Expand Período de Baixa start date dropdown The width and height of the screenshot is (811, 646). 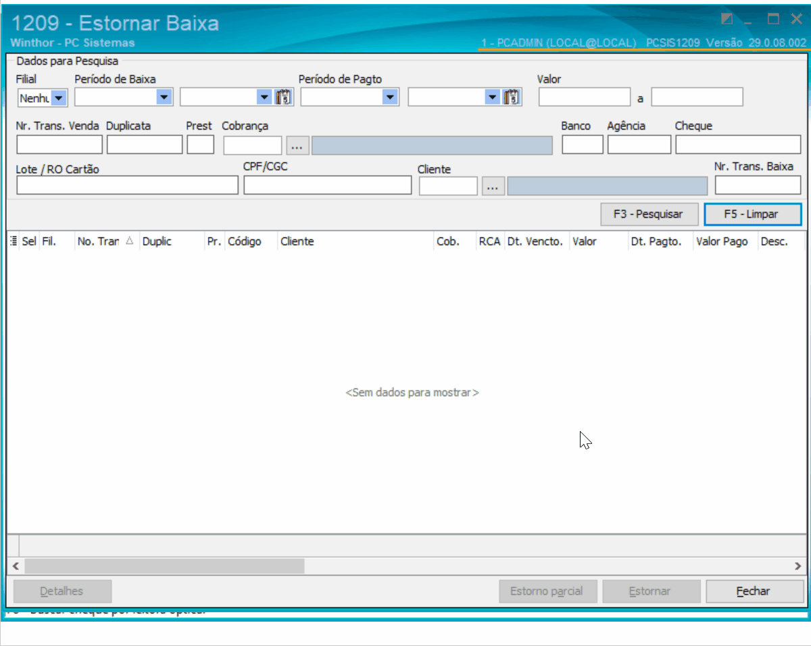[x=163, y=97]
